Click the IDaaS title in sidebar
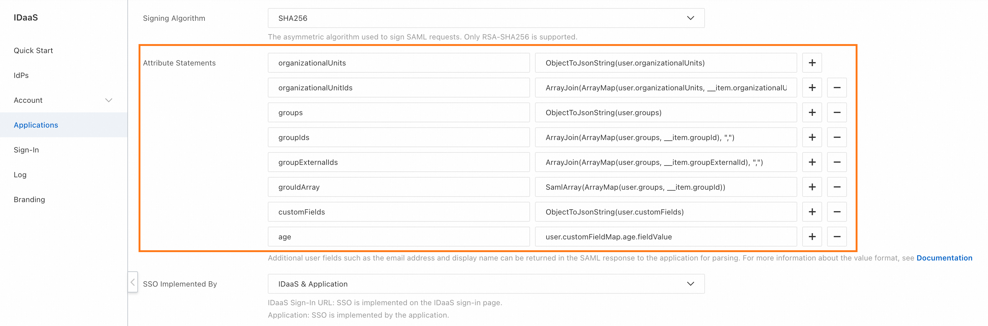 (26, 18)
